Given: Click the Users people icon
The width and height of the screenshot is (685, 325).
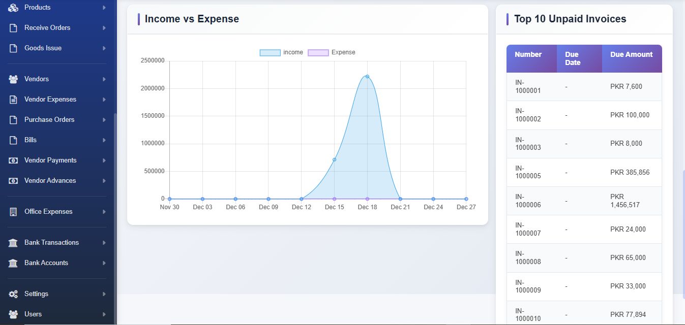Looking at the screenshot, I should pyautogui.click(x=13, y=314).
